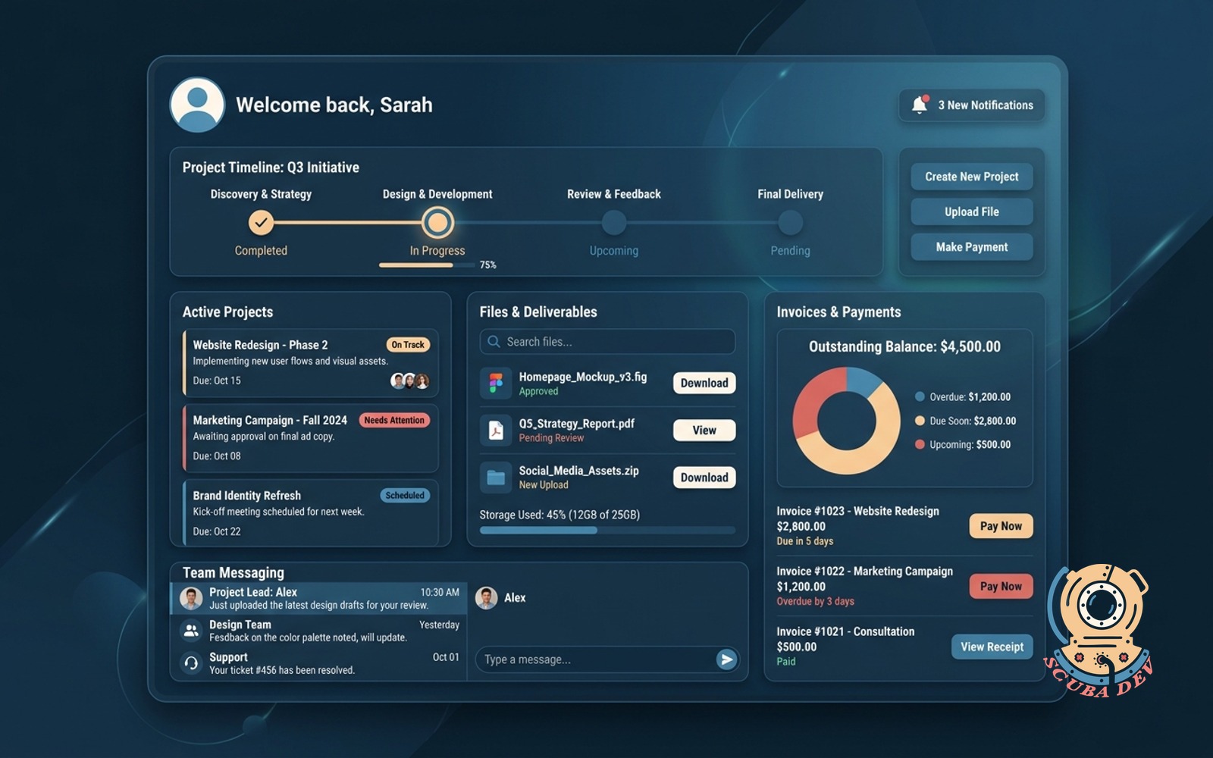
Task: Click the Needs Attention status badge
Action: [394, 420]
